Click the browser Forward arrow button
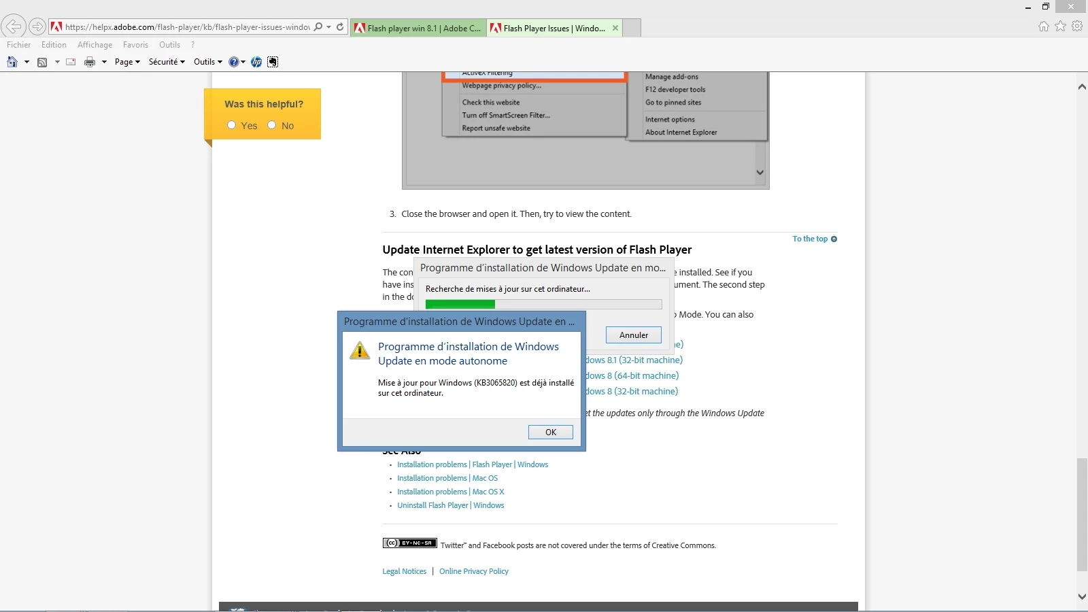This screenshot has height=612, width=1088. pos(37,27)
